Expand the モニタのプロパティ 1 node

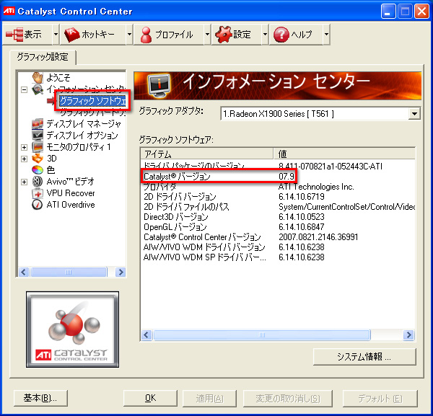pyautogui.click(x=25, y=147)
